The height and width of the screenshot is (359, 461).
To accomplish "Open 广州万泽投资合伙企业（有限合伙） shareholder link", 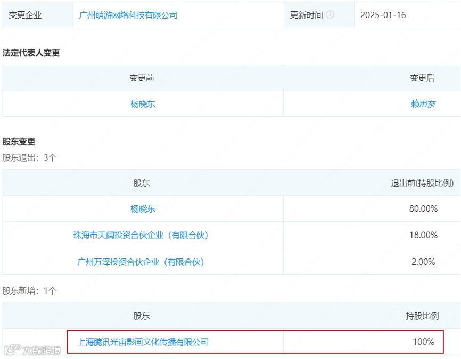I will 141,262.
